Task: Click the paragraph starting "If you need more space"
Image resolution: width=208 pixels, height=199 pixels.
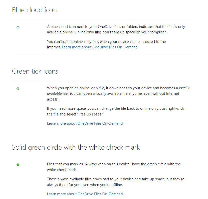Action: pyautogui.click(x=116, y=111)
